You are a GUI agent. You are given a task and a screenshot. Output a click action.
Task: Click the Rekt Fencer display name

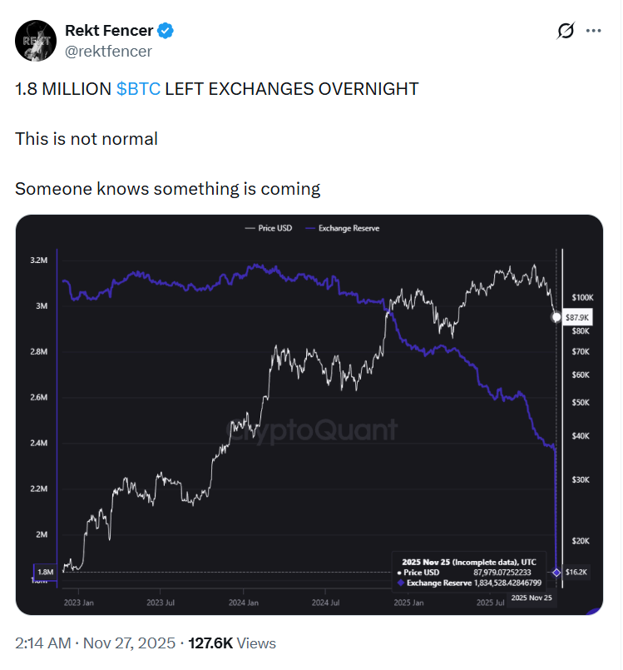(x=108, y=30)
